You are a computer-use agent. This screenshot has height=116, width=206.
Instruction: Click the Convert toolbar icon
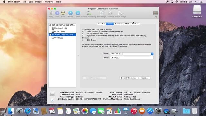tap(110, 14)
